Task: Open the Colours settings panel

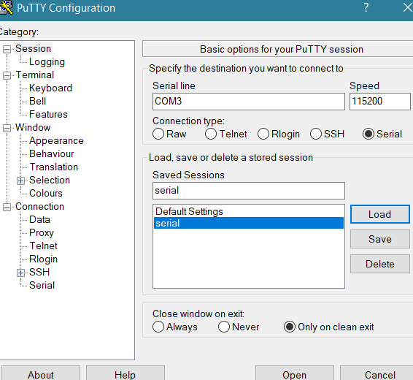Action: pos(46,194)
